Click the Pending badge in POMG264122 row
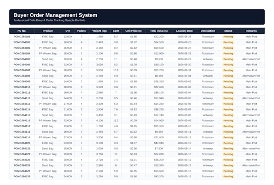 pyautogui.click(x=228, y=154)
